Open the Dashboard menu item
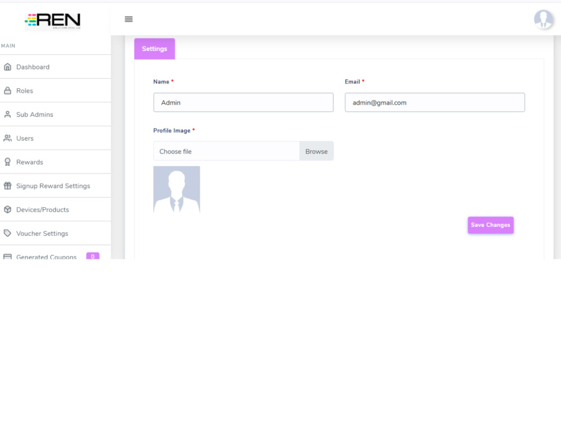 point(56,67)
